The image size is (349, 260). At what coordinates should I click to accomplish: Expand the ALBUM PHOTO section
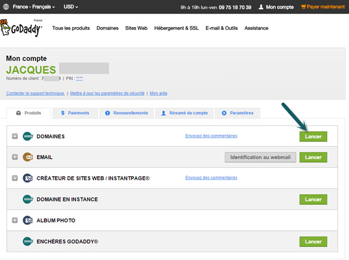15,221
